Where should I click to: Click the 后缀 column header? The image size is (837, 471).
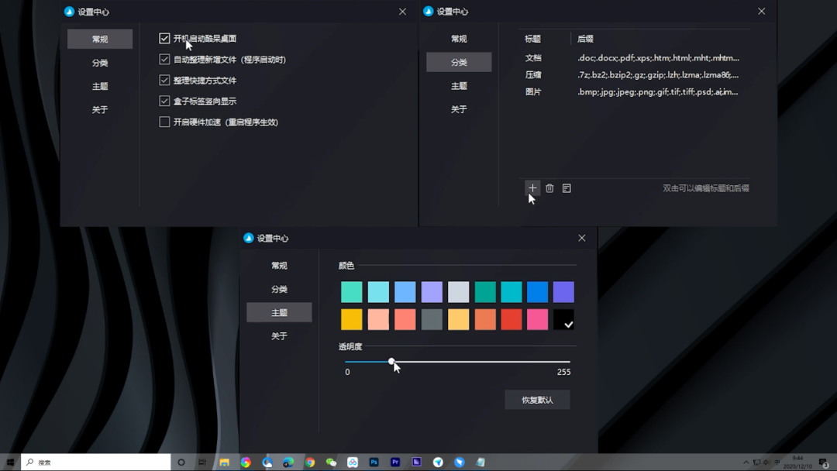(x=586, y=39)
